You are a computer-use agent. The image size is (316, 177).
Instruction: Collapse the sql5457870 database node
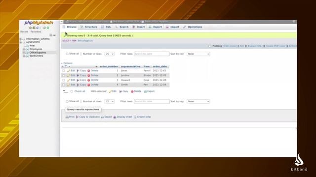pyautogui.click(x=21, y=42)
